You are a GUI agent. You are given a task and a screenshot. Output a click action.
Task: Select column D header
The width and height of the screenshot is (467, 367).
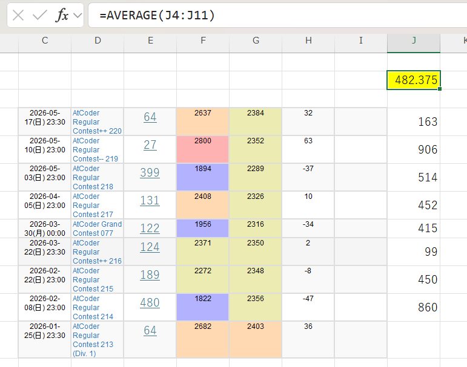pyautogui.click(x=98, y=41)
